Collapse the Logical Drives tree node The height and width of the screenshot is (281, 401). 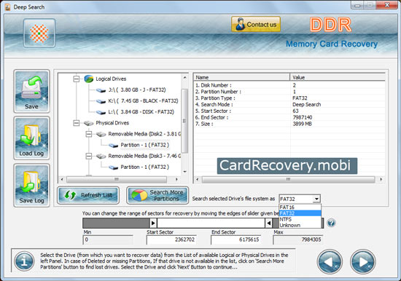click(x=77, y=79)
